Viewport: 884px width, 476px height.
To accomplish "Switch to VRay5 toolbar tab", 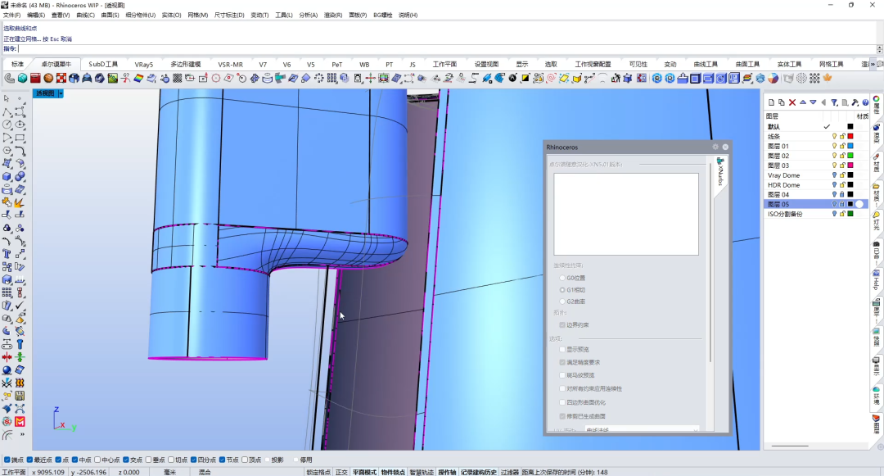I will point(144,64).
